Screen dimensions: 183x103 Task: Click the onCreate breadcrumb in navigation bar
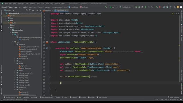click(x=84, y=7)
